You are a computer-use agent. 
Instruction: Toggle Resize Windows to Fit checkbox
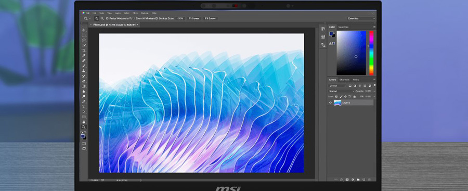[x=107, y=19]
